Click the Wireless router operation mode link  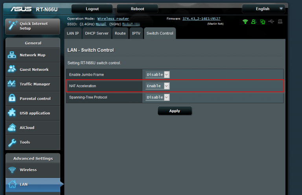coord(113,18)
